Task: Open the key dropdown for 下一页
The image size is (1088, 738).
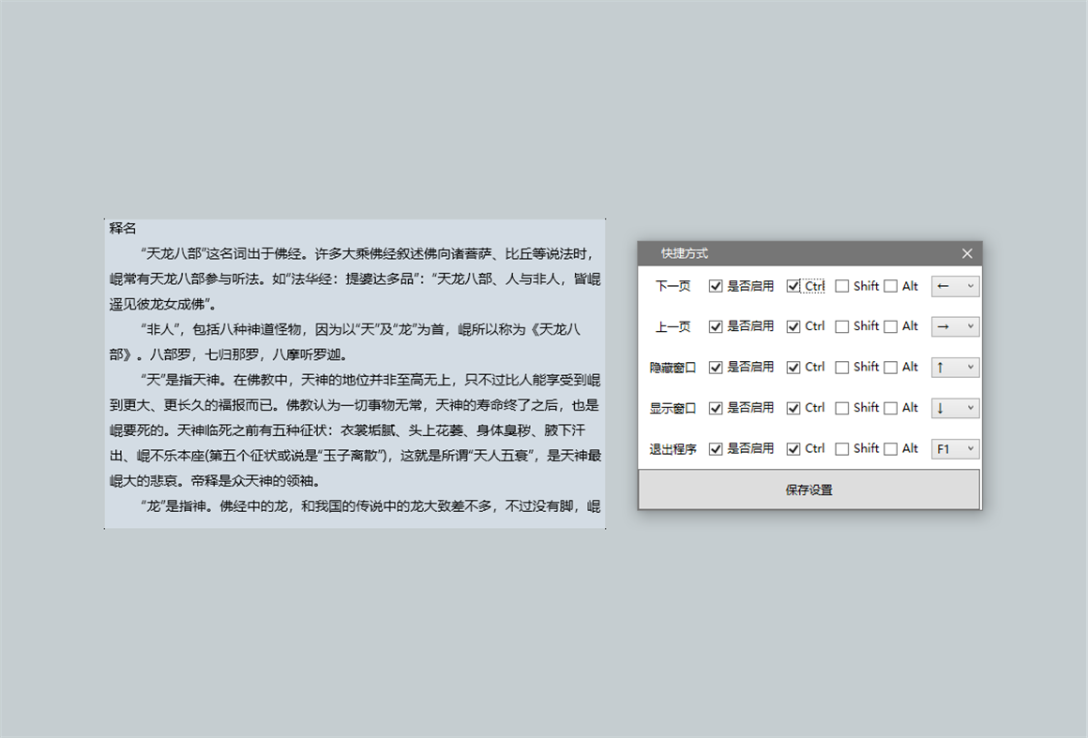Action: (955, 286)
